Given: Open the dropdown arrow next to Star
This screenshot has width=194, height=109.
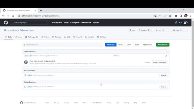Looking at the screenshot, I should pyautogui.click(x=186, y=30).
